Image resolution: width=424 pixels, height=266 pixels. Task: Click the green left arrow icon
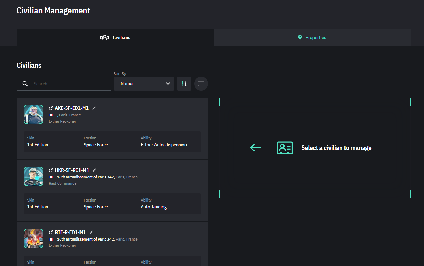pyautogui.click(x=256, y=148)
